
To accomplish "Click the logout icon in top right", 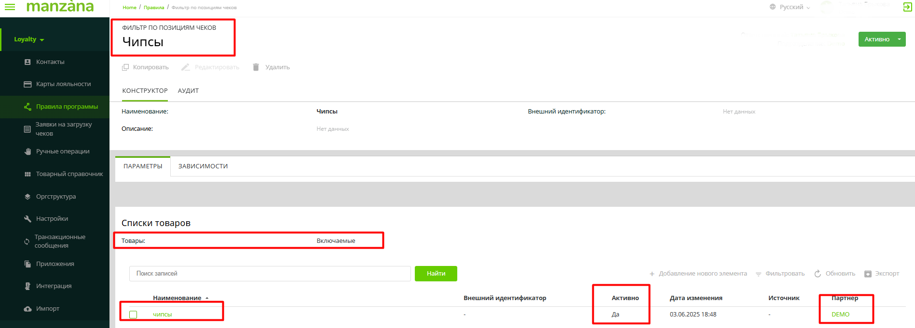I will coord(907,7).
